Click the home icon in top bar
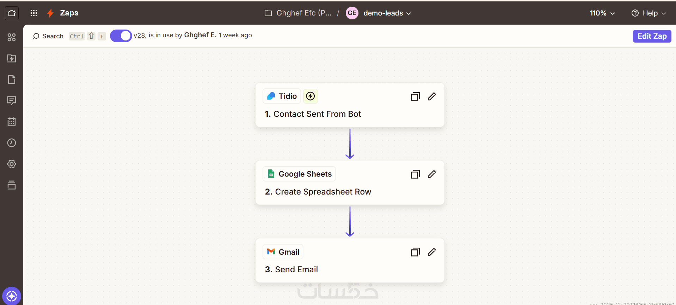 point(12,13)
